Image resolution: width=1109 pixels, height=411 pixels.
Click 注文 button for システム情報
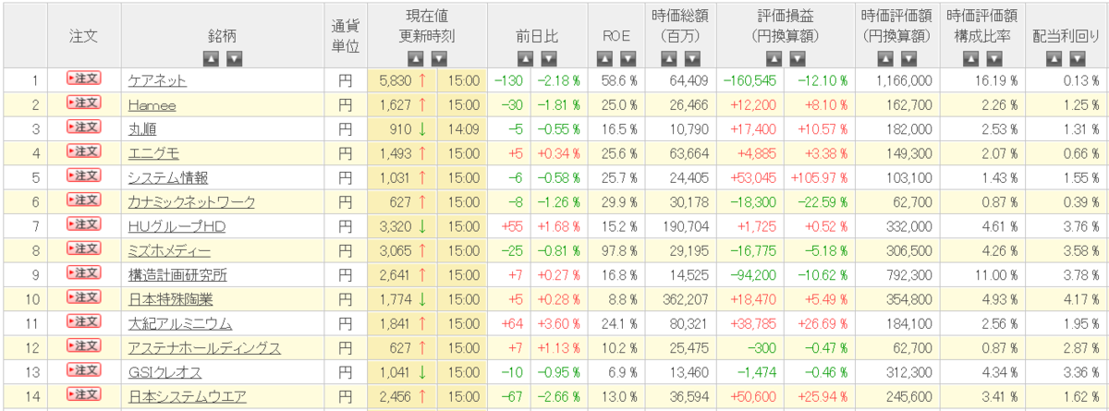pyautogui.click(x=83, y=175)
